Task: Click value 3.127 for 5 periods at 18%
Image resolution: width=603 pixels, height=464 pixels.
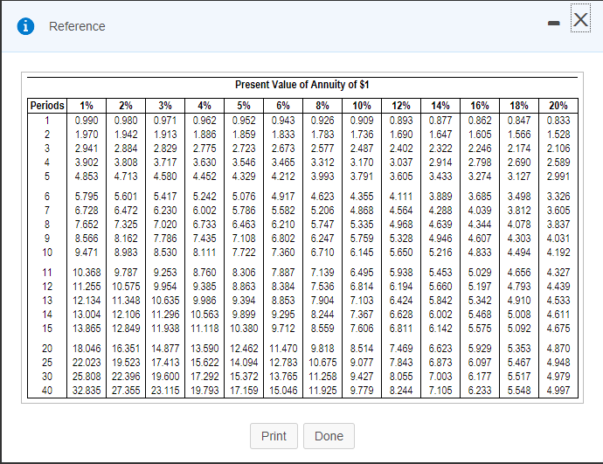Action: coord(519,176)
